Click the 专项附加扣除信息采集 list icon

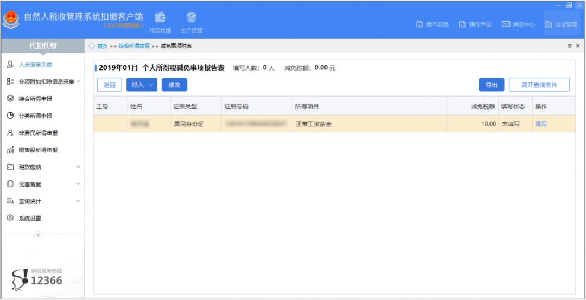[x=10, y=81]
